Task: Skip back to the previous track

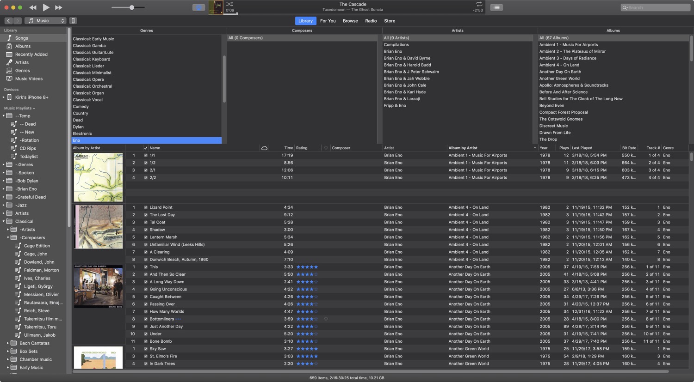Action: click(33, 7)
